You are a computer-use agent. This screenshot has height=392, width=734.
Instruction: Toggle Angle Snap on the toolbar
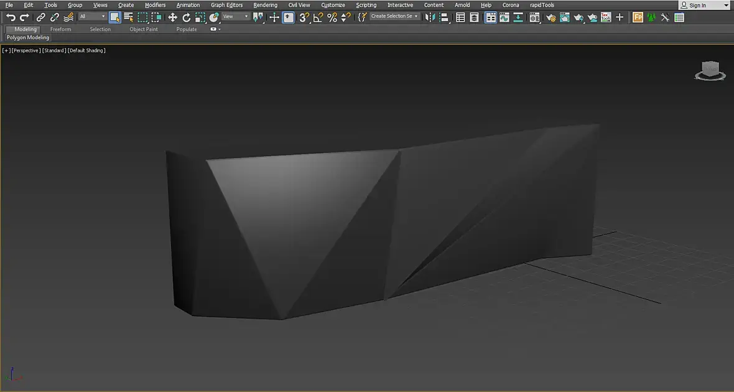click(318, 17)
